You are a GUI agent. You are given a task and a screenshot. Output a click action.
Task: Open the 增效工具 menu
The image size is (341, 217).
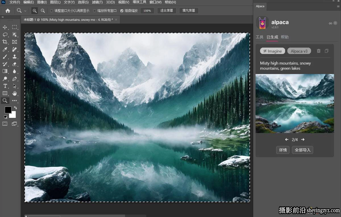coord(139,2)
